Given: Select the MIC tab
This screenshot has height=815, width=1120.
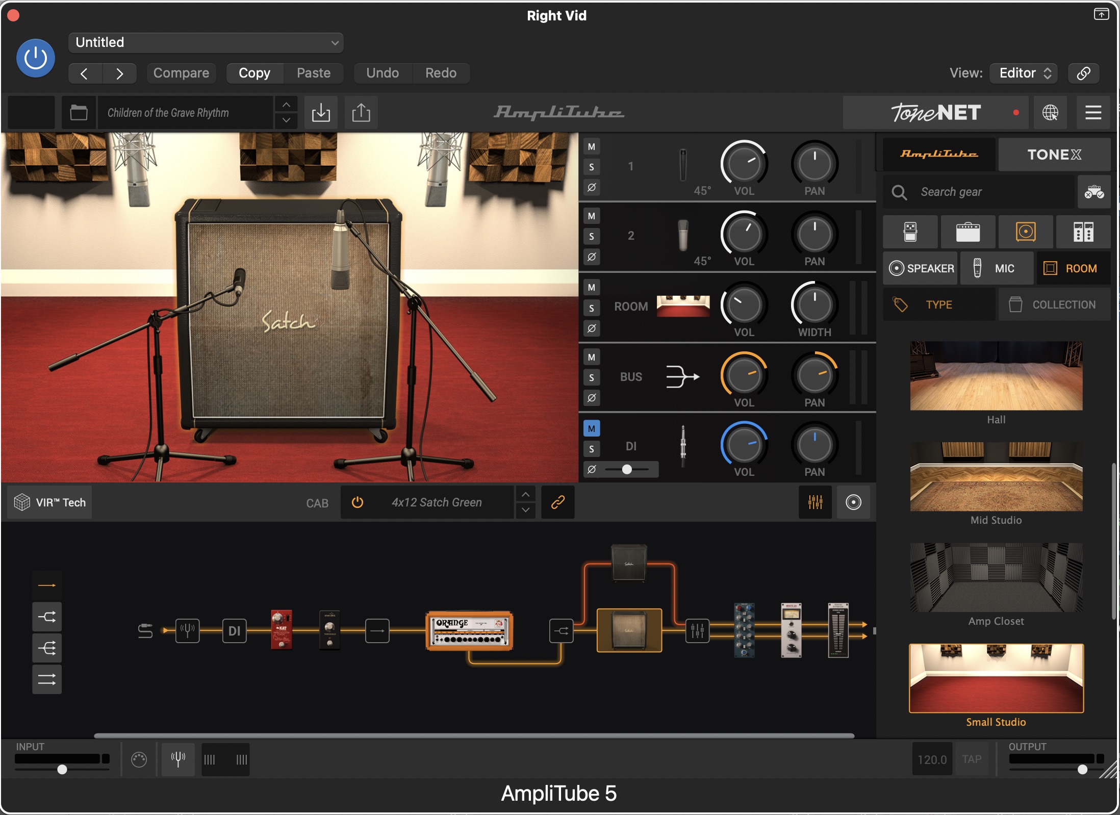Looking at the screenshot, I should (x=997, y=268).
